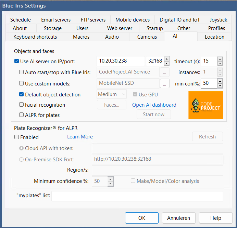Open the Email servers tab
The height and width of the screenshot is (228, 237).
[x=56, y=20]
